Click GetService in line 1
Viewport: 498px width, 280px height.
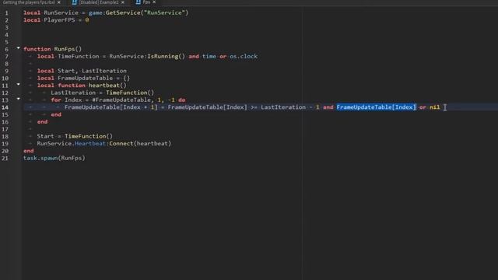124,12
